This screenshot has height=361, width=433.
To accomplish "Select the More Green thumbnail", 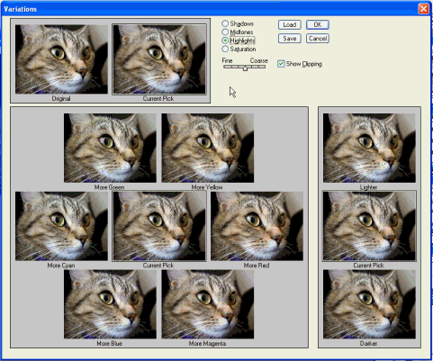I will pyautogui.click(x=110, y=148).
